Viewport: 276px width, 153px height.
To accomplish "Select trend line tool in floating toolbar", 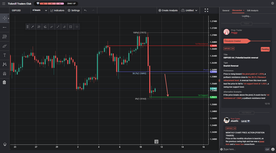I will 33,27.
